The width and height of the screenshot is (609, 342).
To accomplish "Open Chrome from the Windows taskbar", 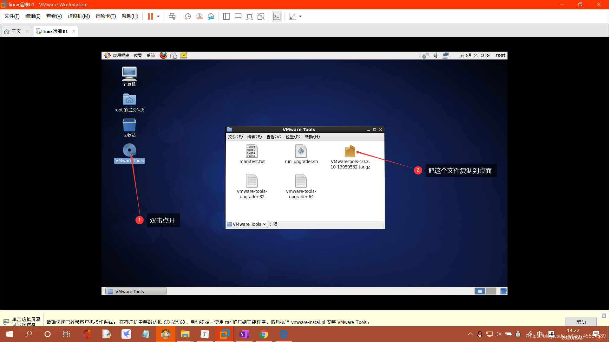I will [264, 334].
